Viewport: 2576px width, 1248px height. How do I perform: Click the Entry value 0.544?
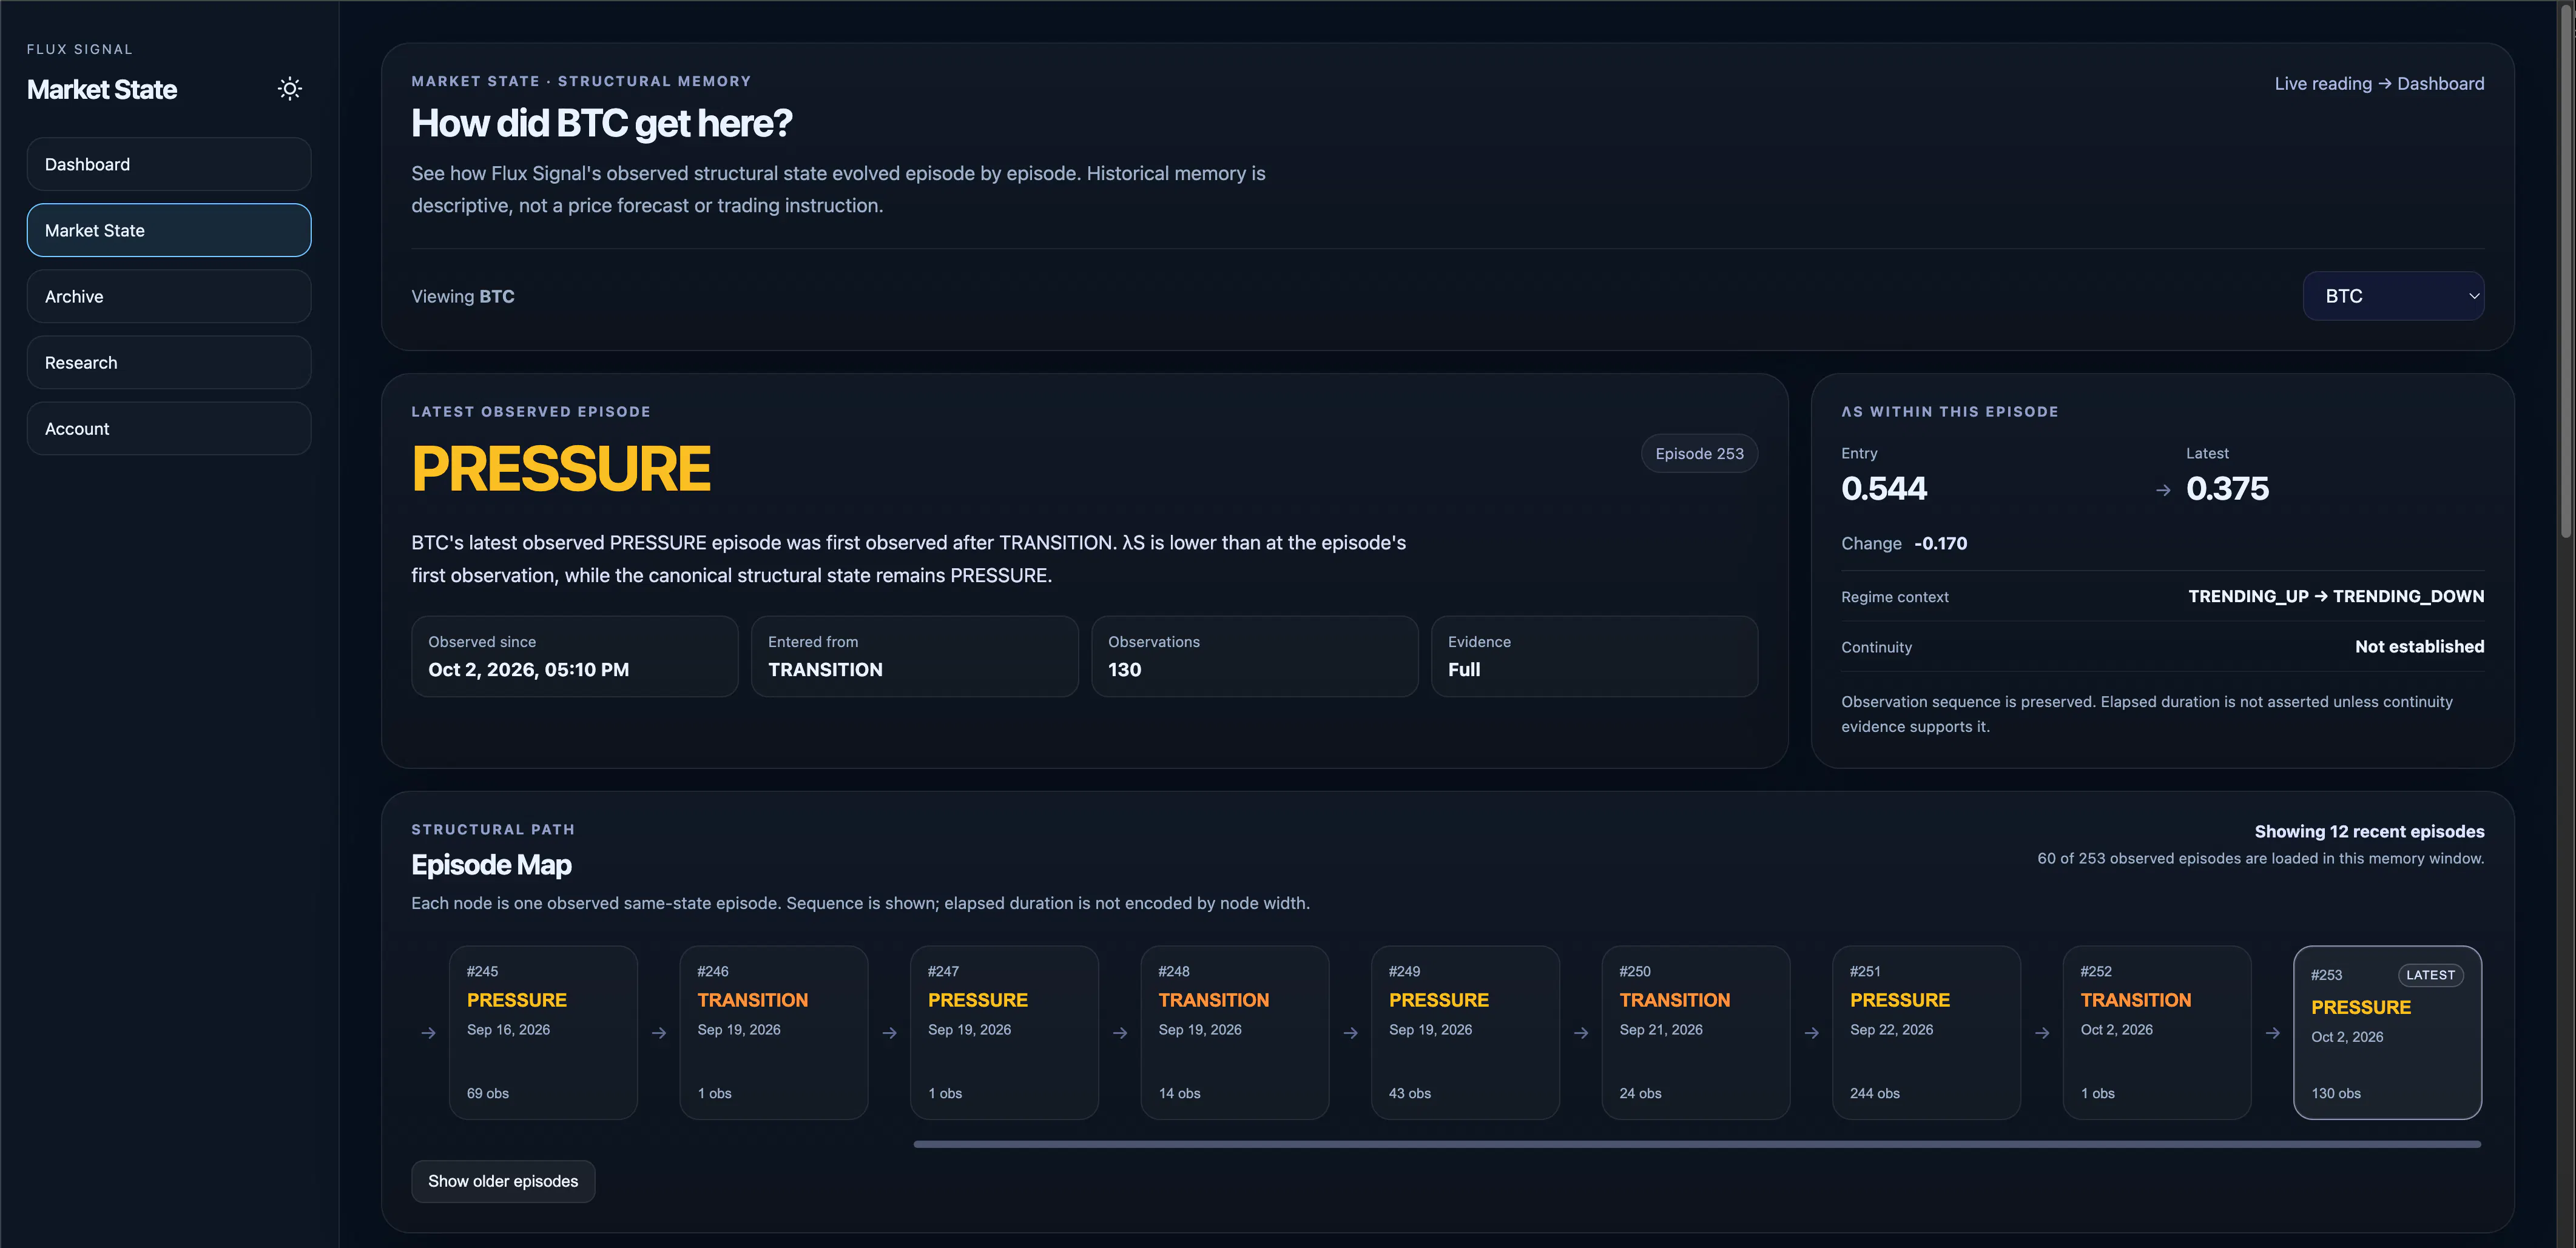click(1884, 489)
